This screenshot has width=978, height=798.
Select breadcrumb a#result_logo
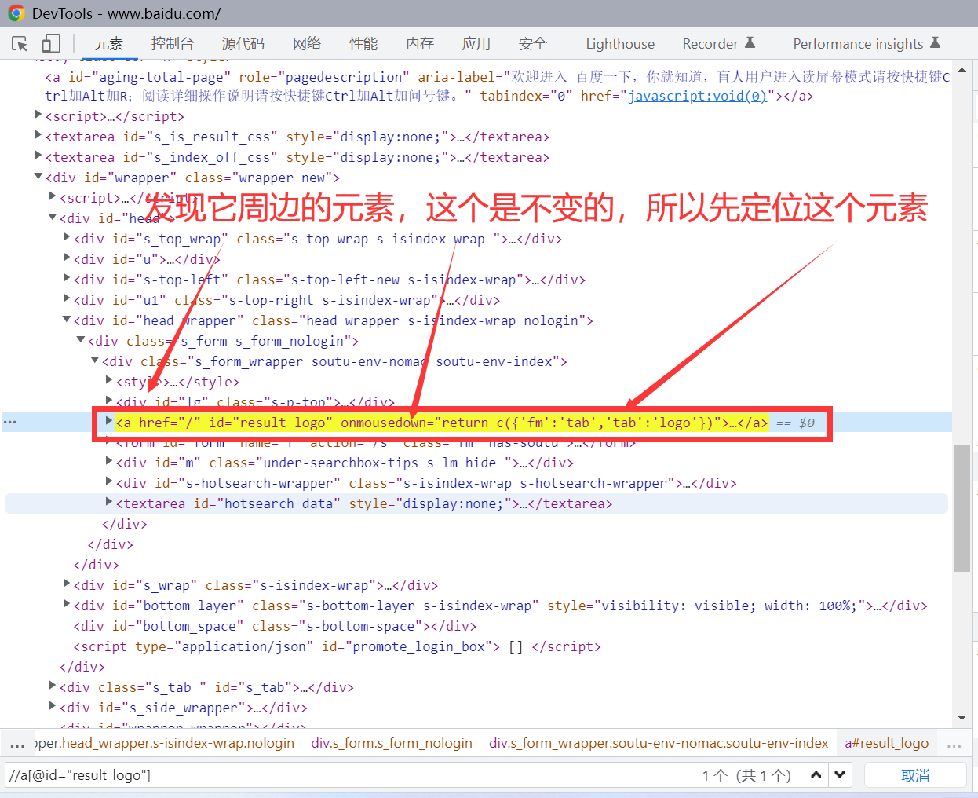[x=887, y=743]
